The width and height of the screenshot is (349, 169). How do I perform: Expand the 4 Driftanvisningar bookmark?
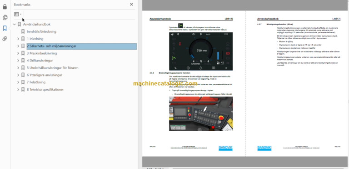[x=18, y=61]
